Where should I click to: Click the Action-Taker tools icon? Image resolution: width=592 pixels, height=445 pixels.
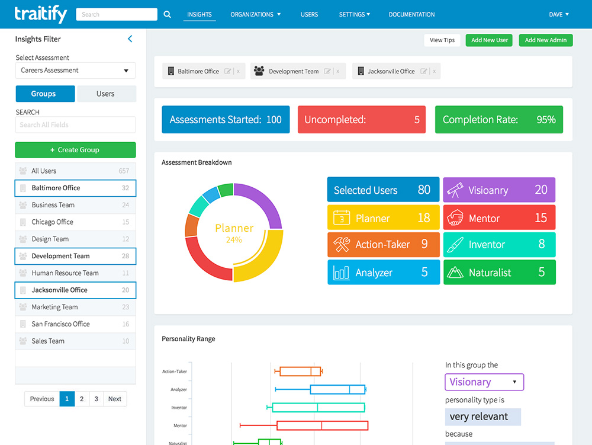point(342,245)
